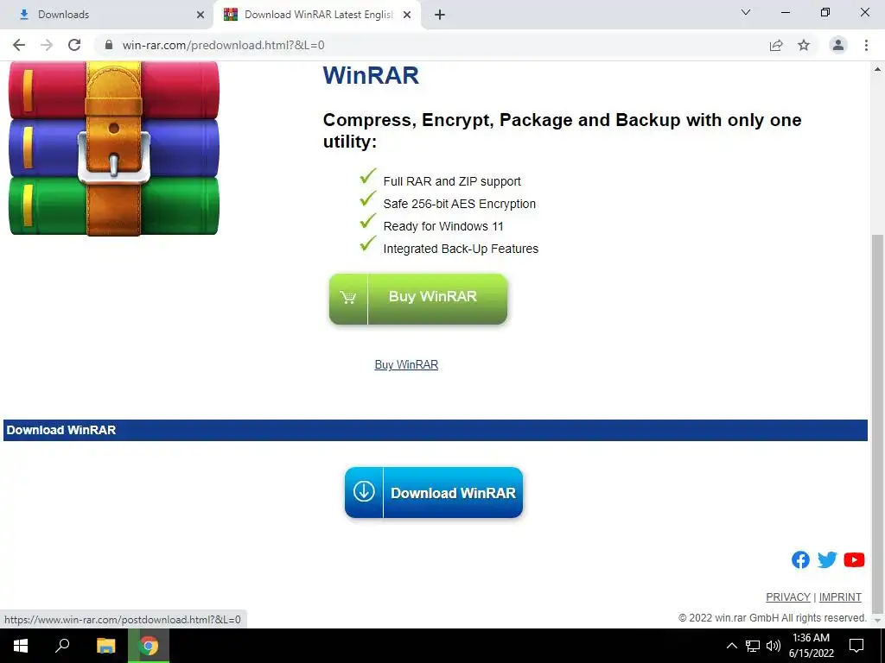The height and width of the screenshot is (663, 885).
Task: Click the share page icon
Action: click(776, 45)
